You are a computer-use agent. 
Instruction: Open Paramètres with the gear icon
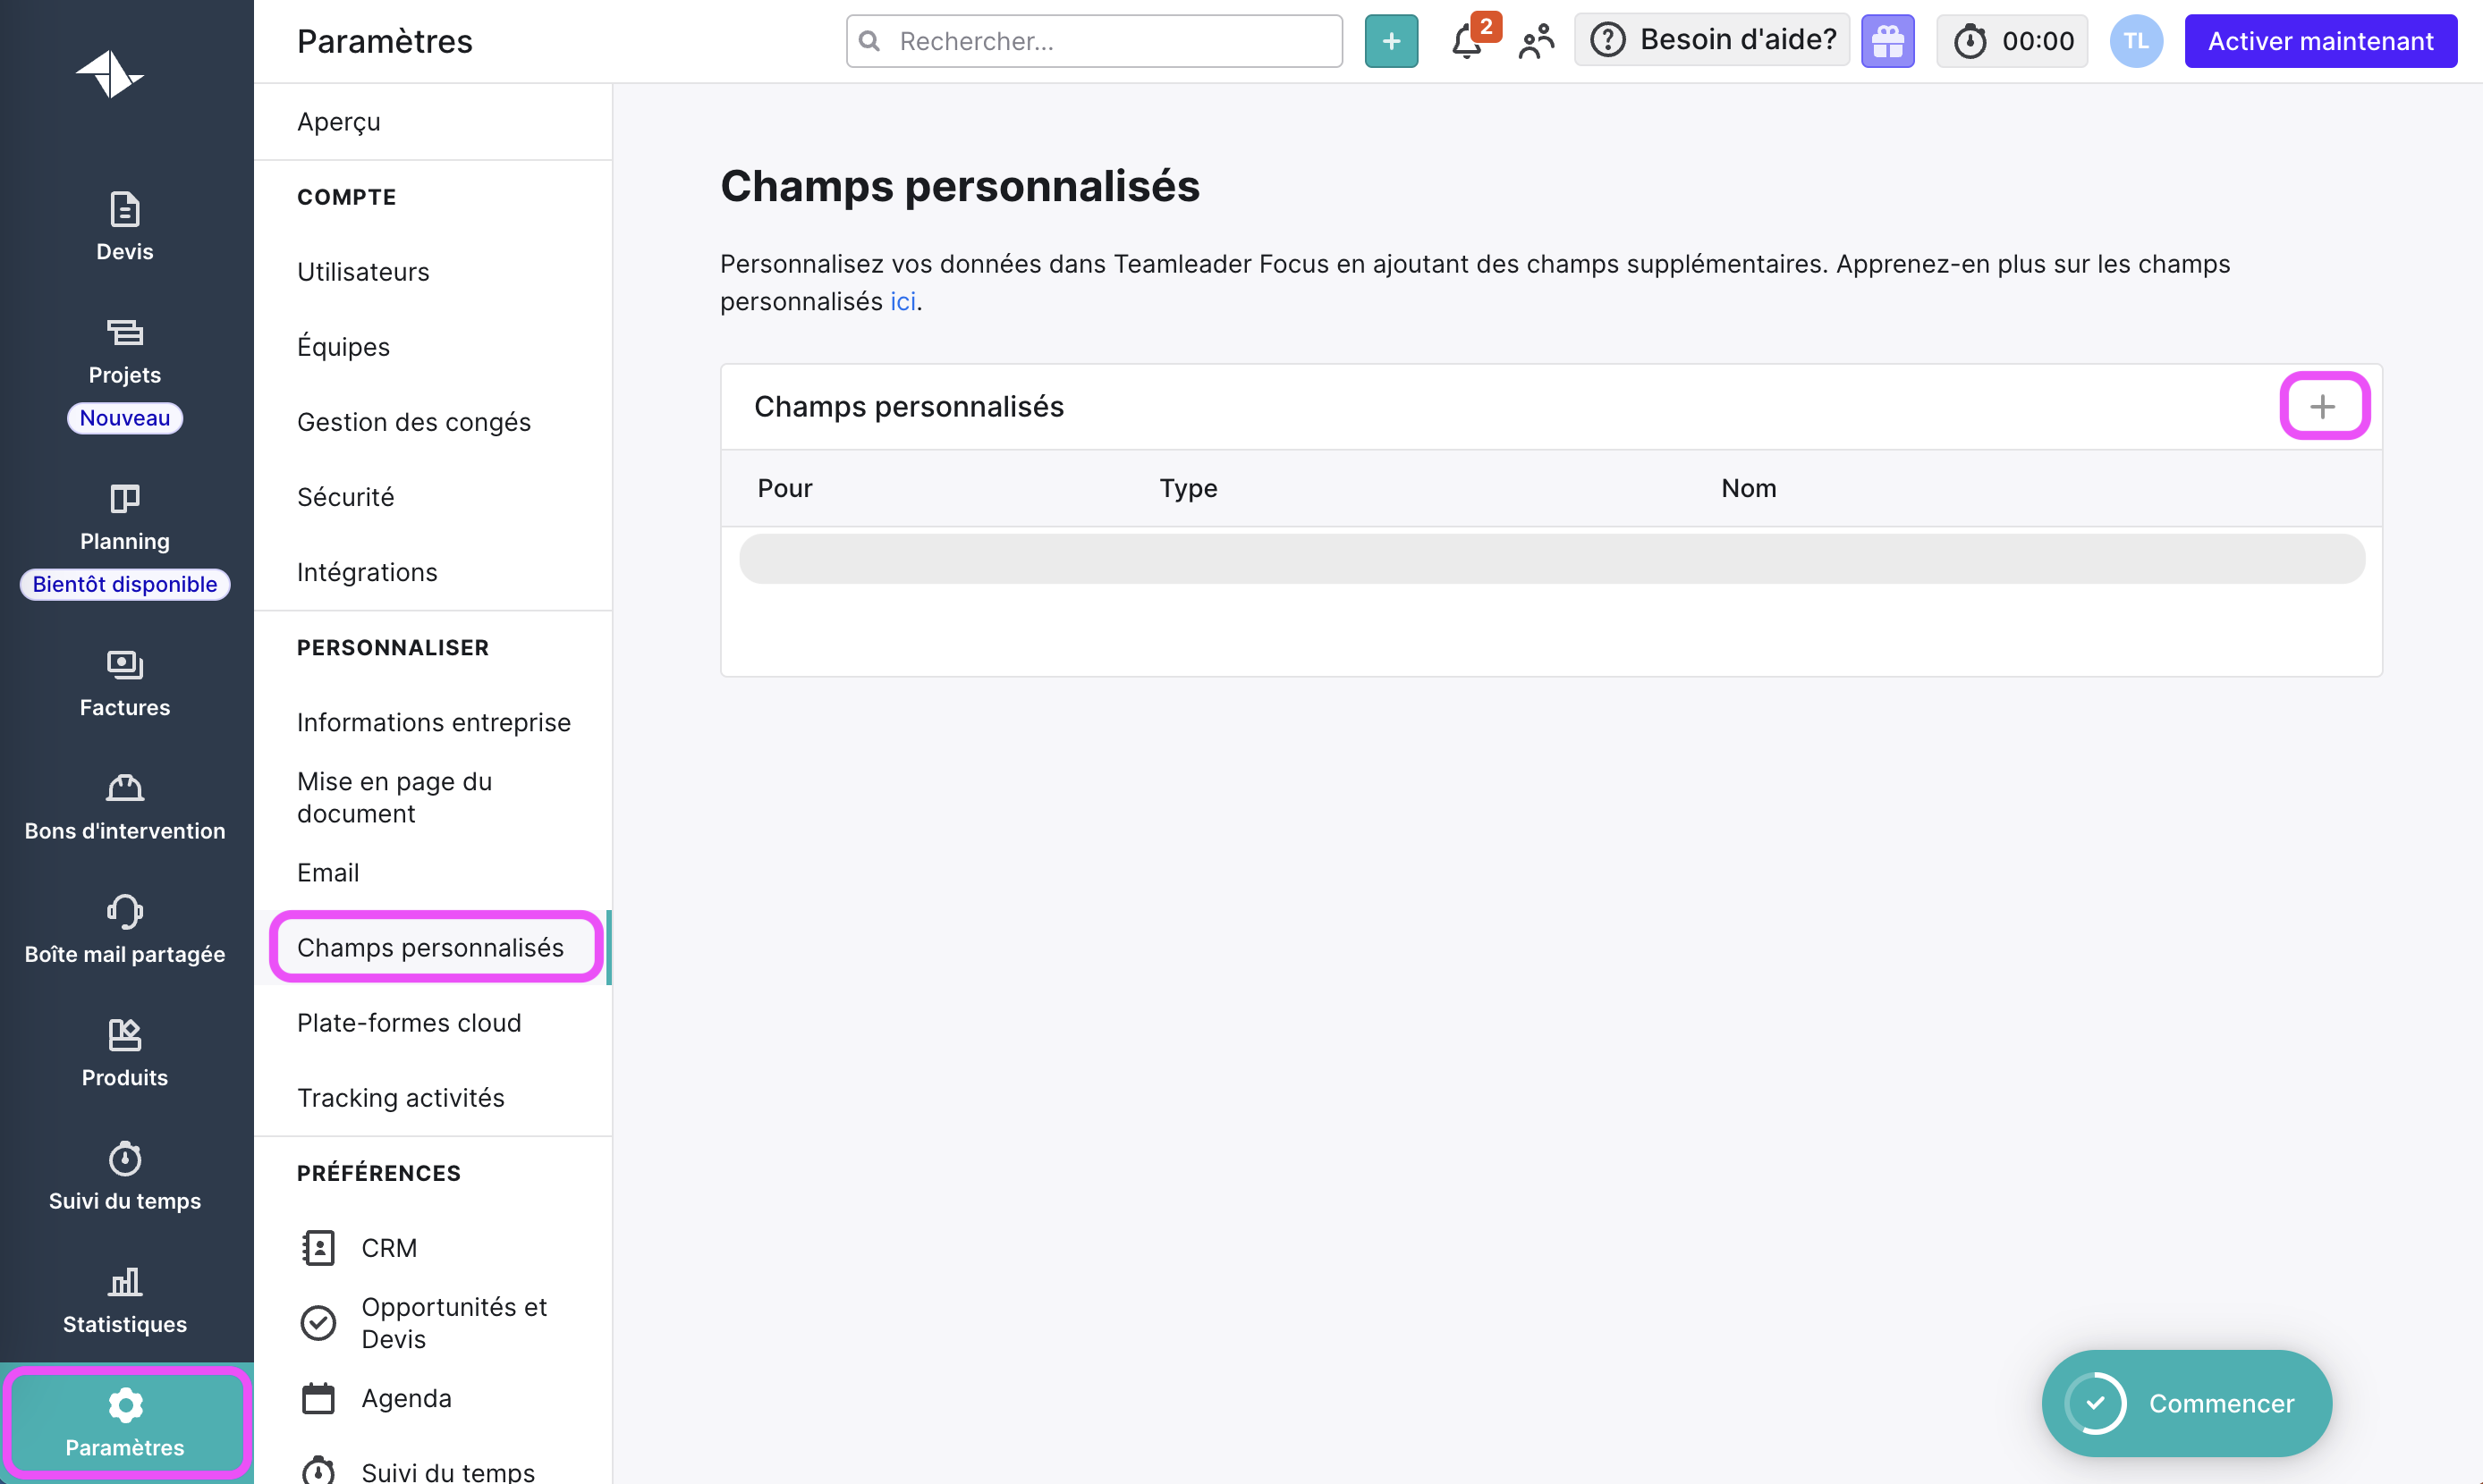coord(125,1423)
